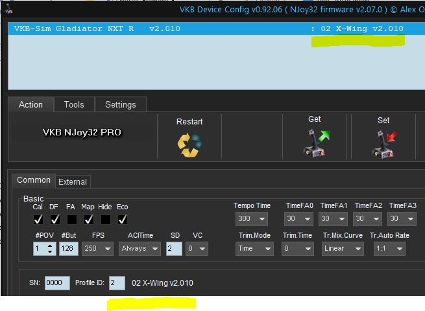Open the VC dropdown

click(x=197, y=248)
